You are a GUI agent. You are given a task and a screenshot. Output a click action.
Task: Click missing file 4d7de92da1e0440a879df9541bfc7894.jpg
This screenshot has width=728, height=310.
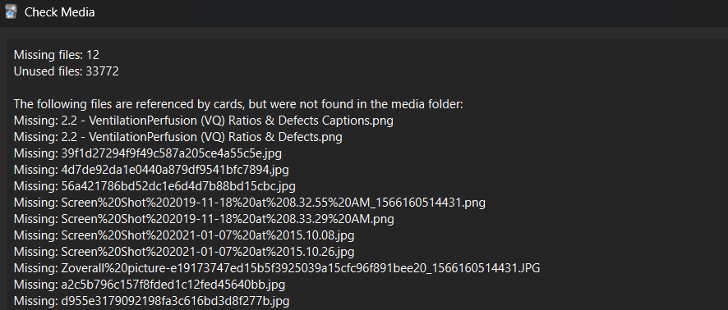(151, 170)
